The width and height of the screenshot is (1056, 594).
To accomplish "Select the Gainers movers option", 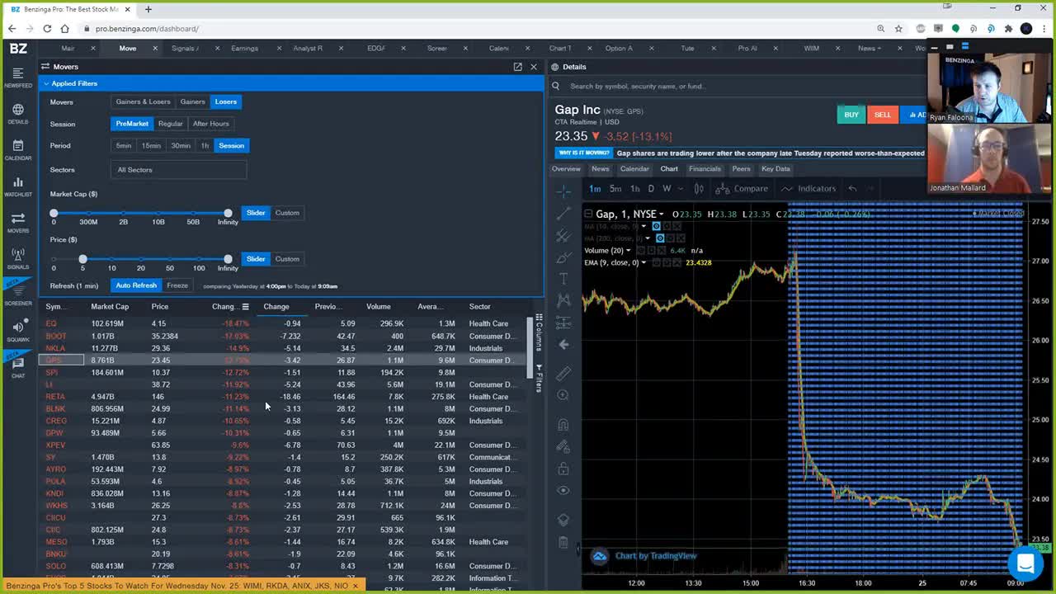I will click(x=192, y=102).
